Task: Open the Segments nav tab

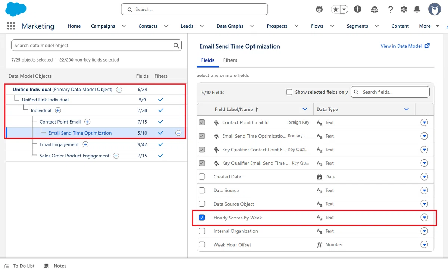Action: (x=357, y=26)
